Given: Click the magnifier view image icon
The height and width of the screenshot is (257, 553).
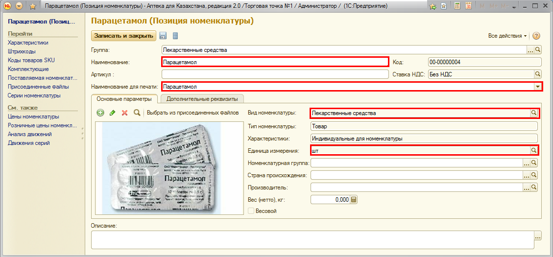Looking at the screenshot, I should tap(137, 113).
